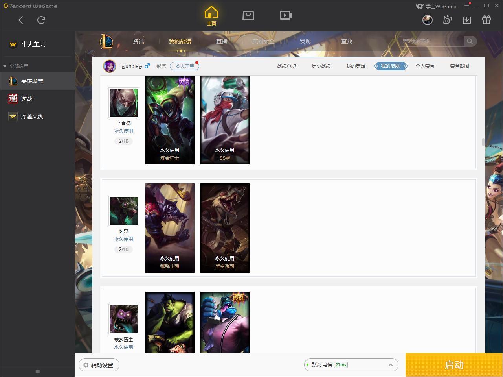Open the mascot icon beside the avatar
Viewport: 503px width, 377px height.
(447, 20)
